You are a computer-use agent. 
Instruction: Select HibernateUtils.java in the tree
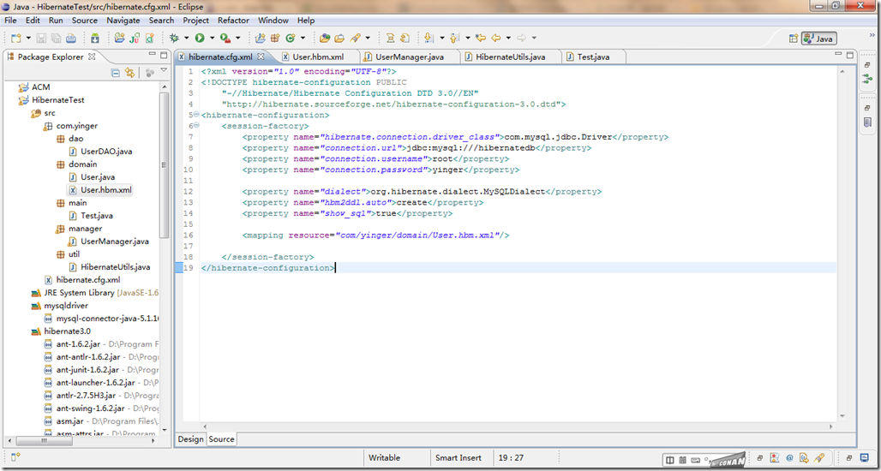tap(115, 266)
